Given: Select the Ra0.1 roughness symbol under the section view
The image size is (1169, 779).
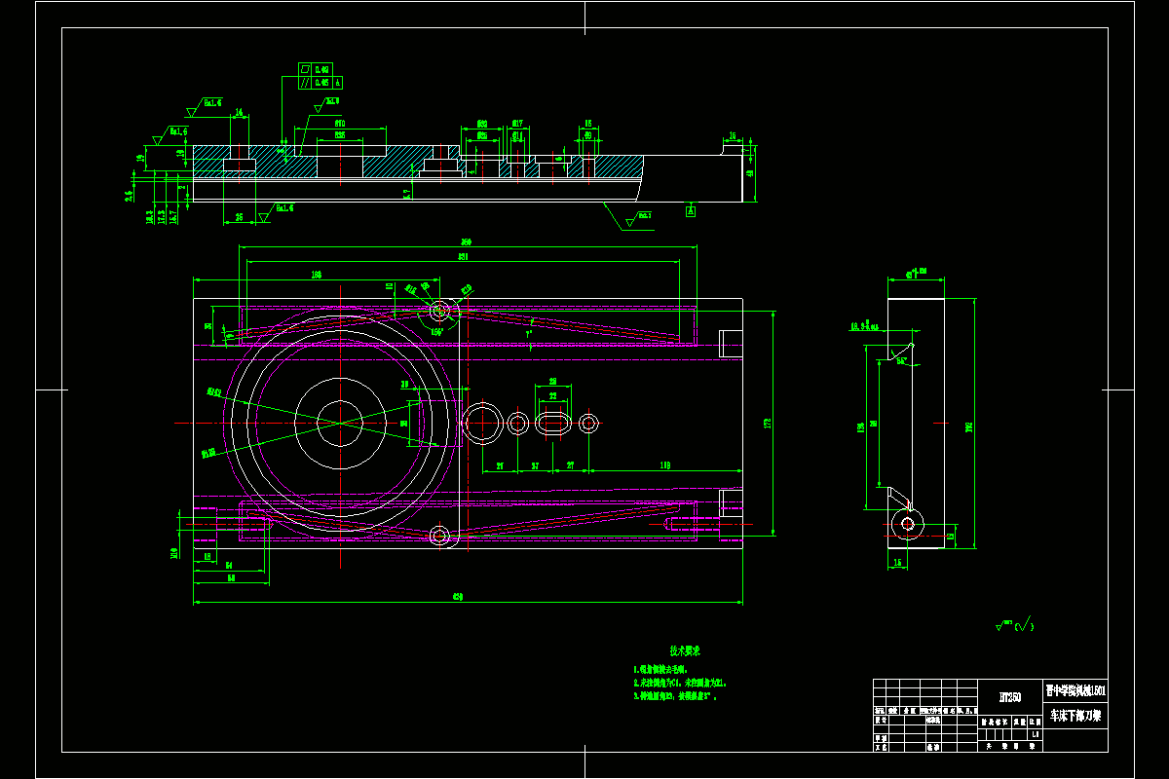Looking at the screenshot, I should [x=643, y=215].
